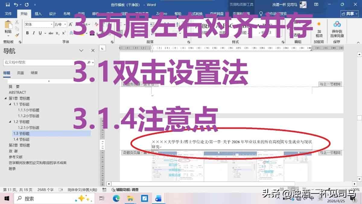Switch to the 结果 navigation tab
Viewport: 362px width, 204px height.
[34, 73]
